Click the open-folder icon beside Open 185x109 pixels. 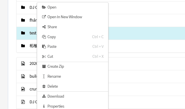[x=44, y=7]
